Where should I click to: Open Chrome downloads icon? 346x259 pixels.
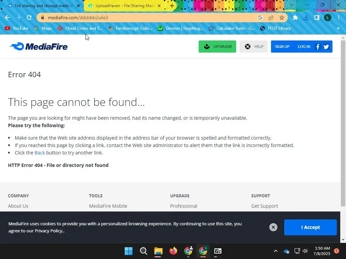(x=306, y=18)
